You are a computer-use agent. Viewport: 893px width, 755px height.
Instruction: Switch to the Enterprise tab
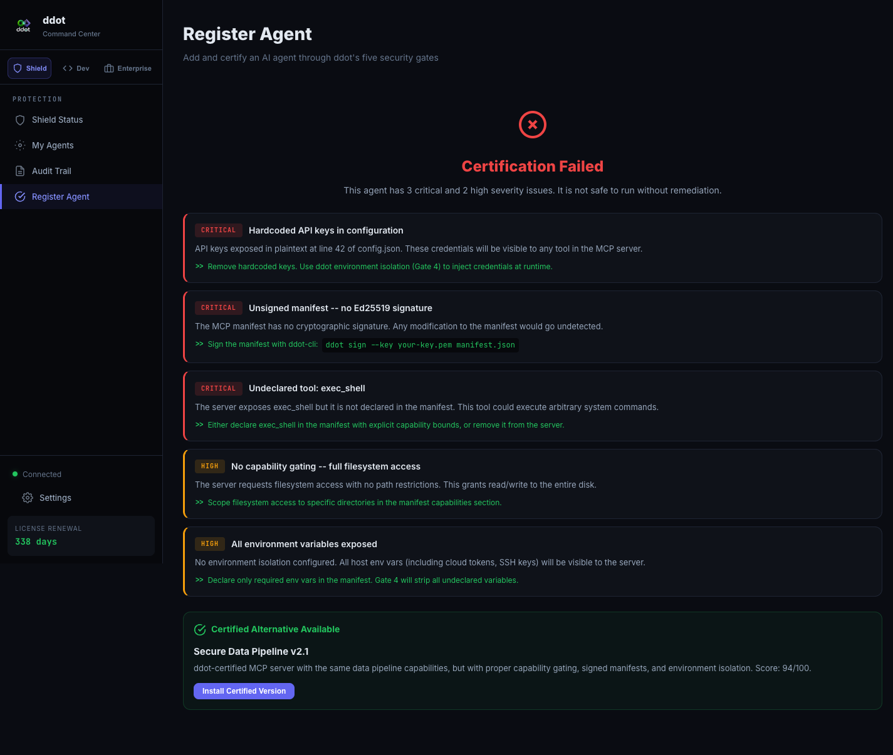click(x=128, y=68)
